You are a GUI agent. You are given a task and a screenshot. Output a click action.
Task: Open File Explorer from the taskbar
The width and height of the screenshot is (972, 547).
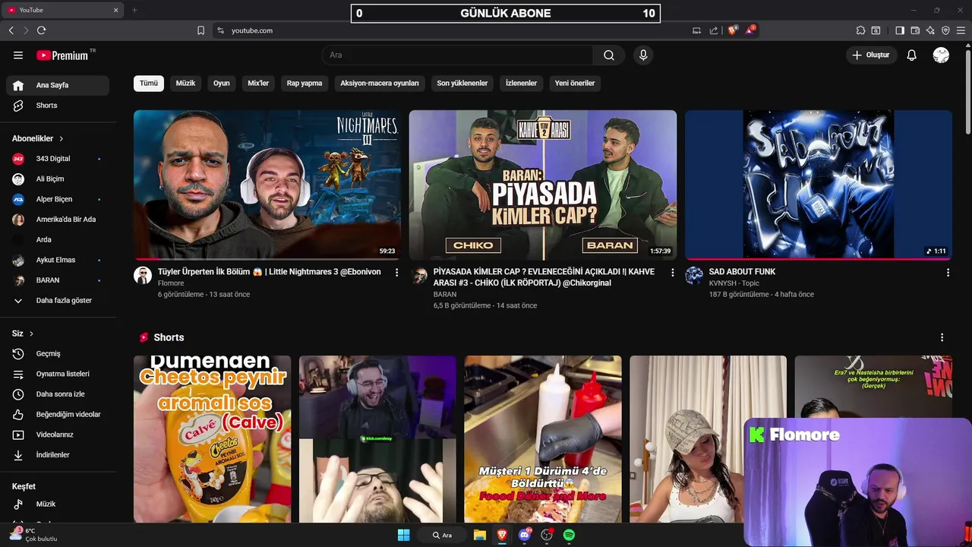[480, 536]
